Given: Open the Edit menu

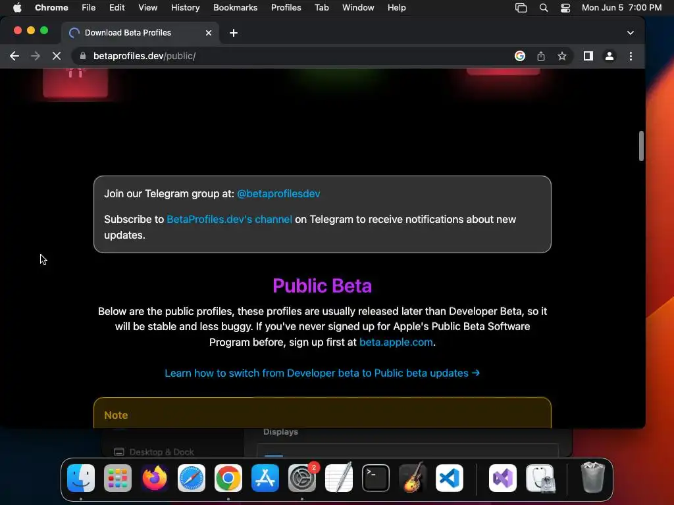Looking at the screenshot, I should pos(117,7).
